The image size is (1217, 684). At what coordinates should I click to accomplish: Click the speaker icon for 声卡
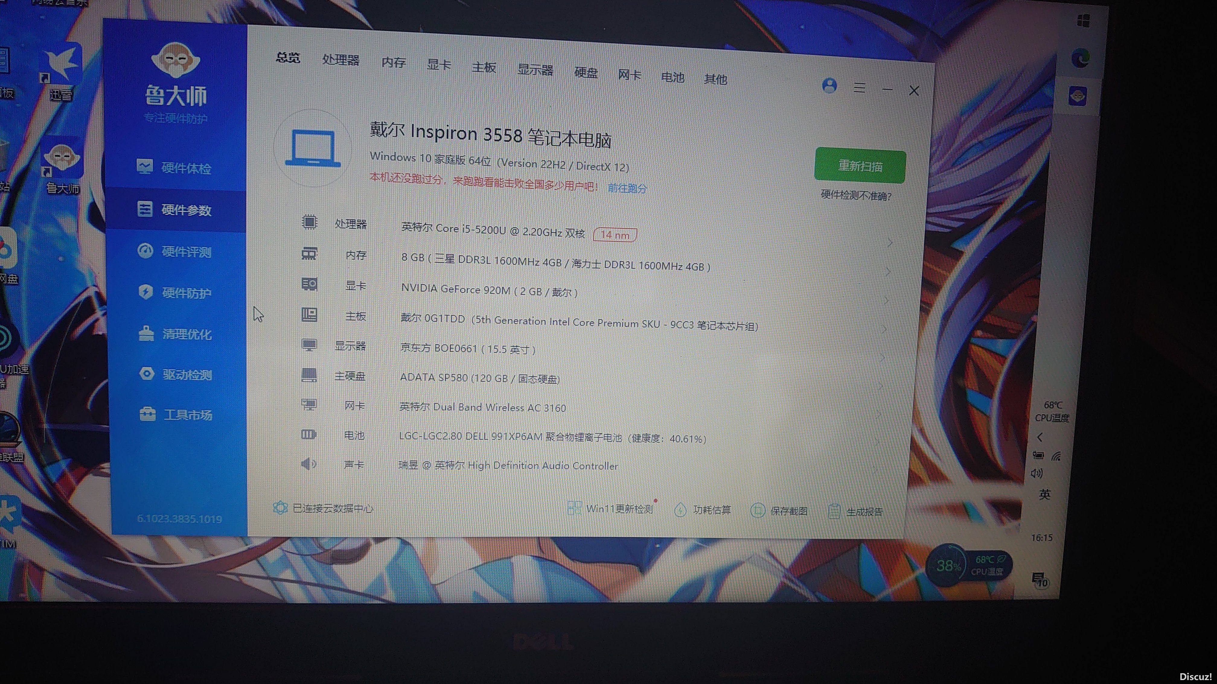tap(308, 464)
